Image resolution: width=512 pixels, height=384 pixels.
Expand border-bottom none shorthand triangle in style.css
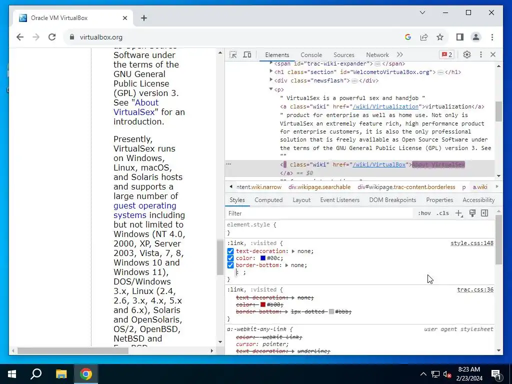click(x=286, y=265)
